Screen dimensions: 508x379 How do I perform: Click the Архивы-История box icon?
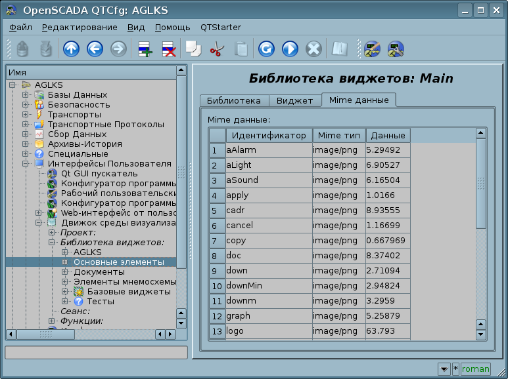(x=39, y=144)
